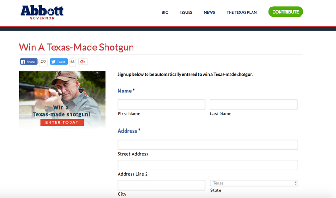Viewport: 336px width, 198px height.
Task: Share via the Google Plus icon
Action: [83, 62]
